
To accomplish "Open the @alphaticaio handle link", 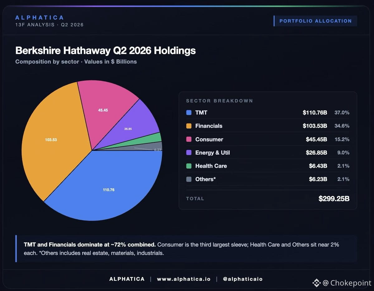I will tap(243, 279).
